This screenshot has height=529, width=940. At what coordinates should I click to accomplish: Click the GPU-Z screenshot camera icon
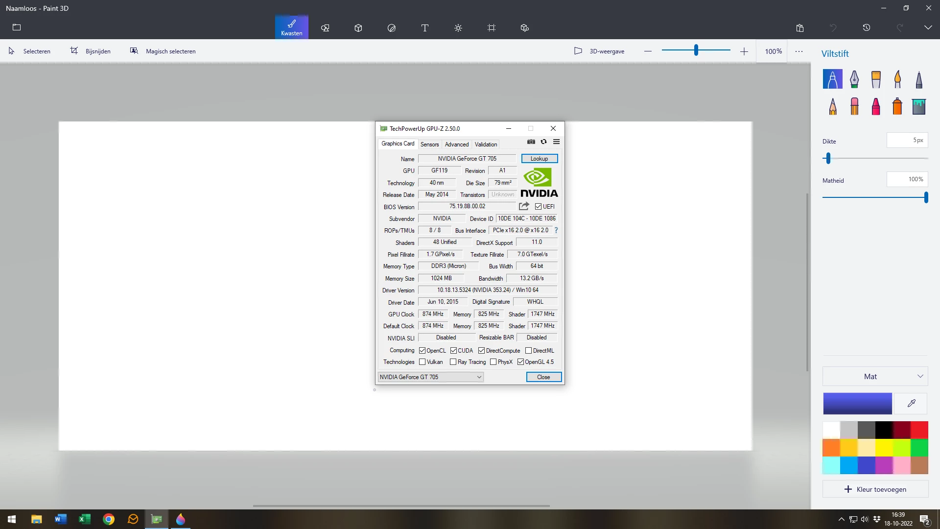pos(531,142)
